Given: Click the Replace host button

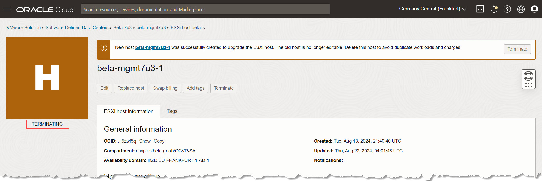Looking at the screenshot, I should [131, 88].
